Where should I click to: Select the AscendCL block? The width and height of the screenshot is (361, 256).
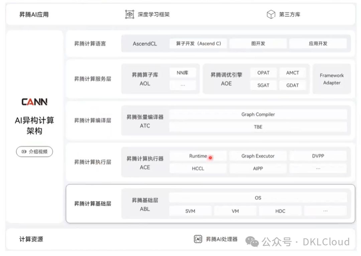[145, 44]
